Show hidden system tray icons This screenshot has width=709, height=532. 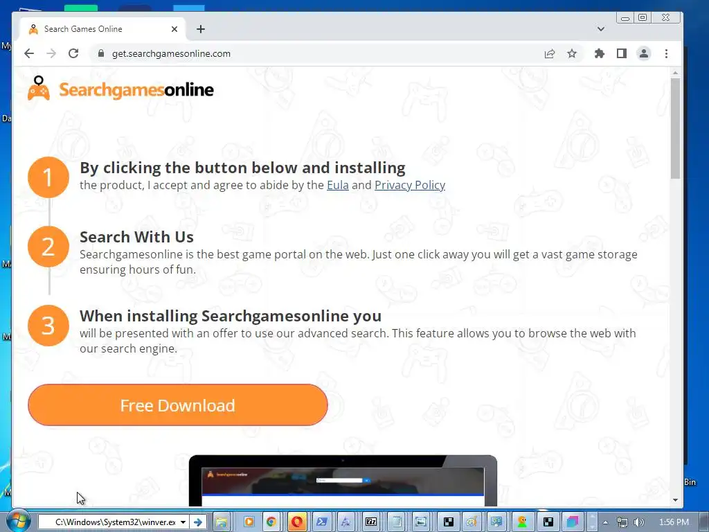click(605, 522)
